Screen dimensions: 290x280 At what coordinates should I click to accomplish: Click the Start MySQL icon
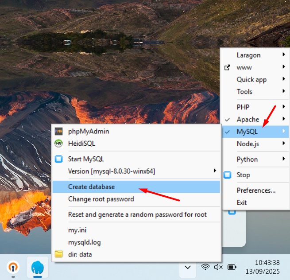58,159
